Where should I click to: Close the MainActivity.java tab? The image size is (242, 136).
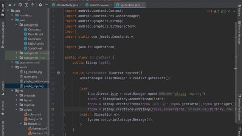point(81,5)
